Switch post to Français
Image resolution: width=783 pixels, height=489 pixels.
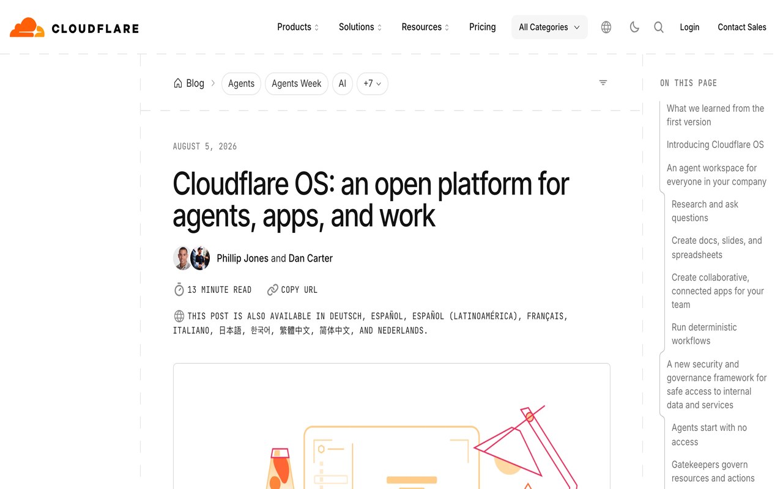546,316
